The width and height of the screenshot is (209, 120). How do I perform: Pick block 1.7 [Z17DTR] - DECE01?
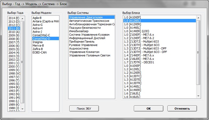160,62
